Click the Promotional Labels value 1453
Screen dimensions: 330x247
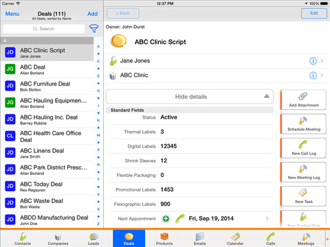(167, 189)
